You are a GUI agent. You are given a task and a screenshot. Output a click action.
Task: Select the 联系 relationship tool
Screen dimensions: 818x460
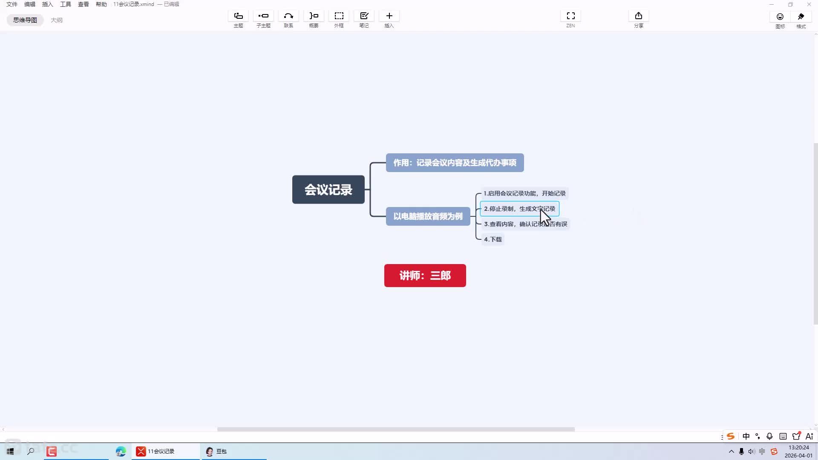[288, 16]
